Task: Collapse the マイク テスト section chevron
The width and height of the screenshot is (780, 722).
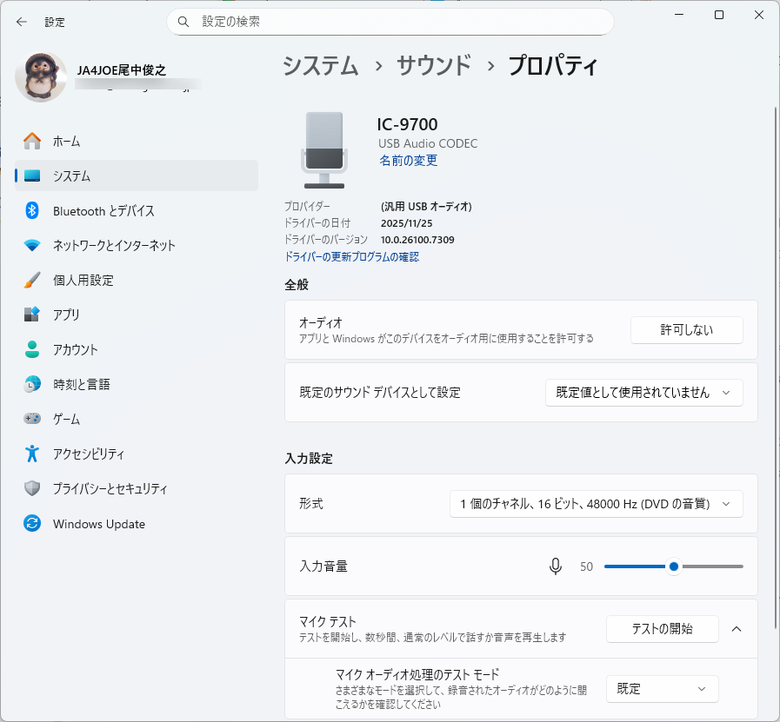Action: [737, 629]
